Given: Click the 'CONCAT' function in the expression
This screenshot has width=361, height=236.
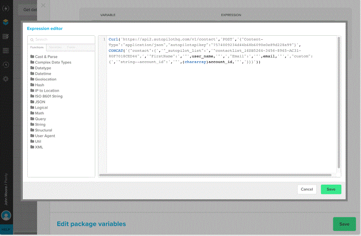Looking at the screenshot, I should click(x=116, y=51).
